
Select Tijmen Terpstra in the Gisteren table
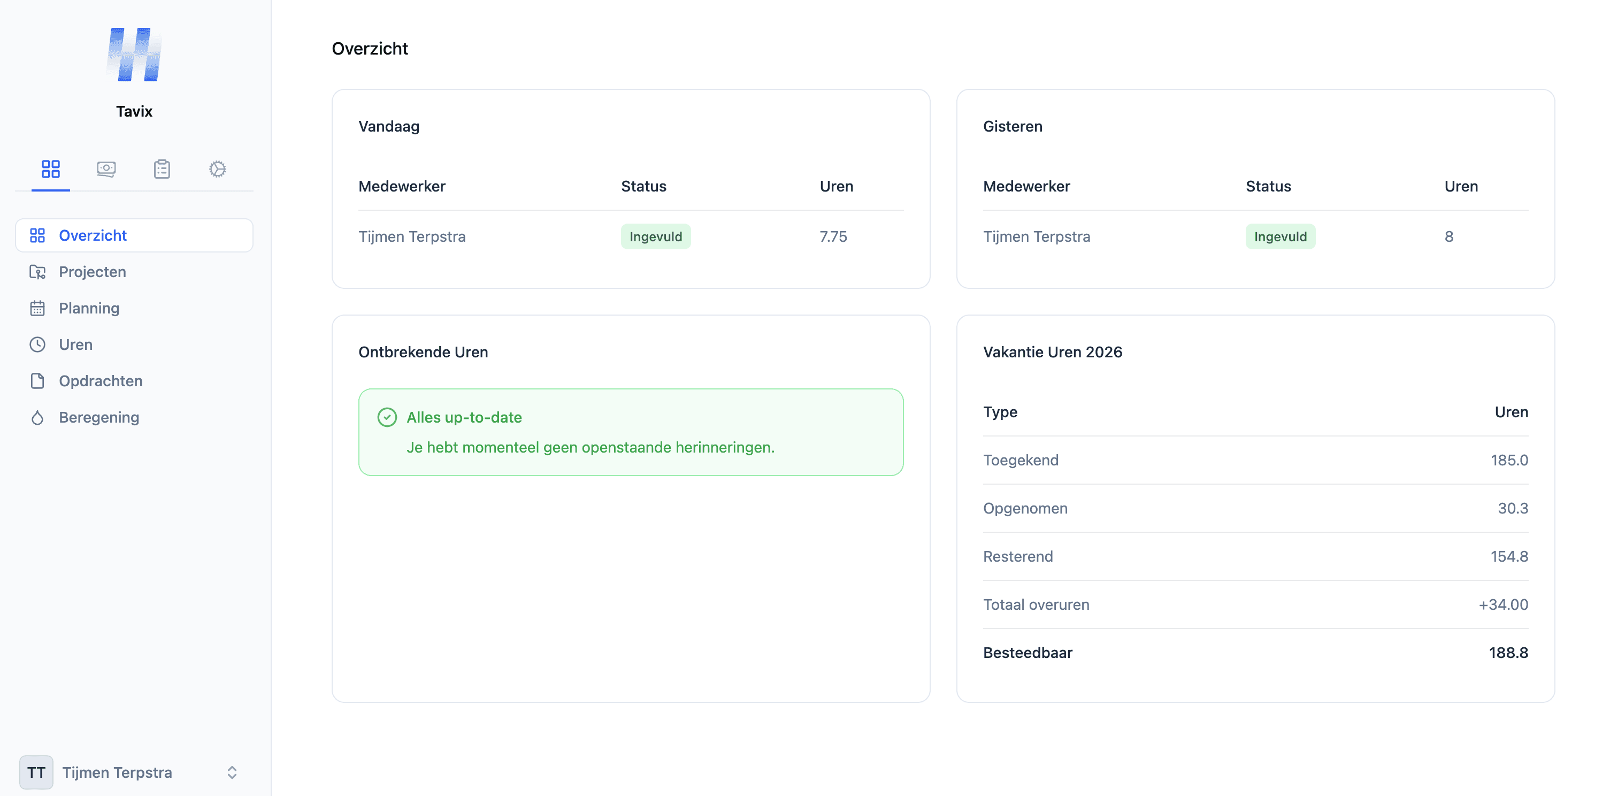point(1036,236)
